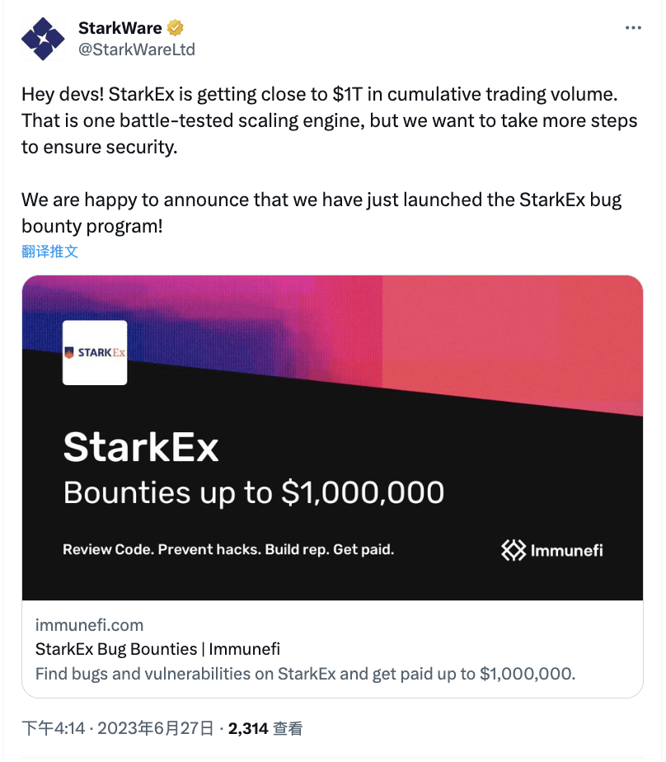Click the bug bounty banner image
The height and width of the screenshot is (762, 666).
pyautogui.click(x=333, y=437)
